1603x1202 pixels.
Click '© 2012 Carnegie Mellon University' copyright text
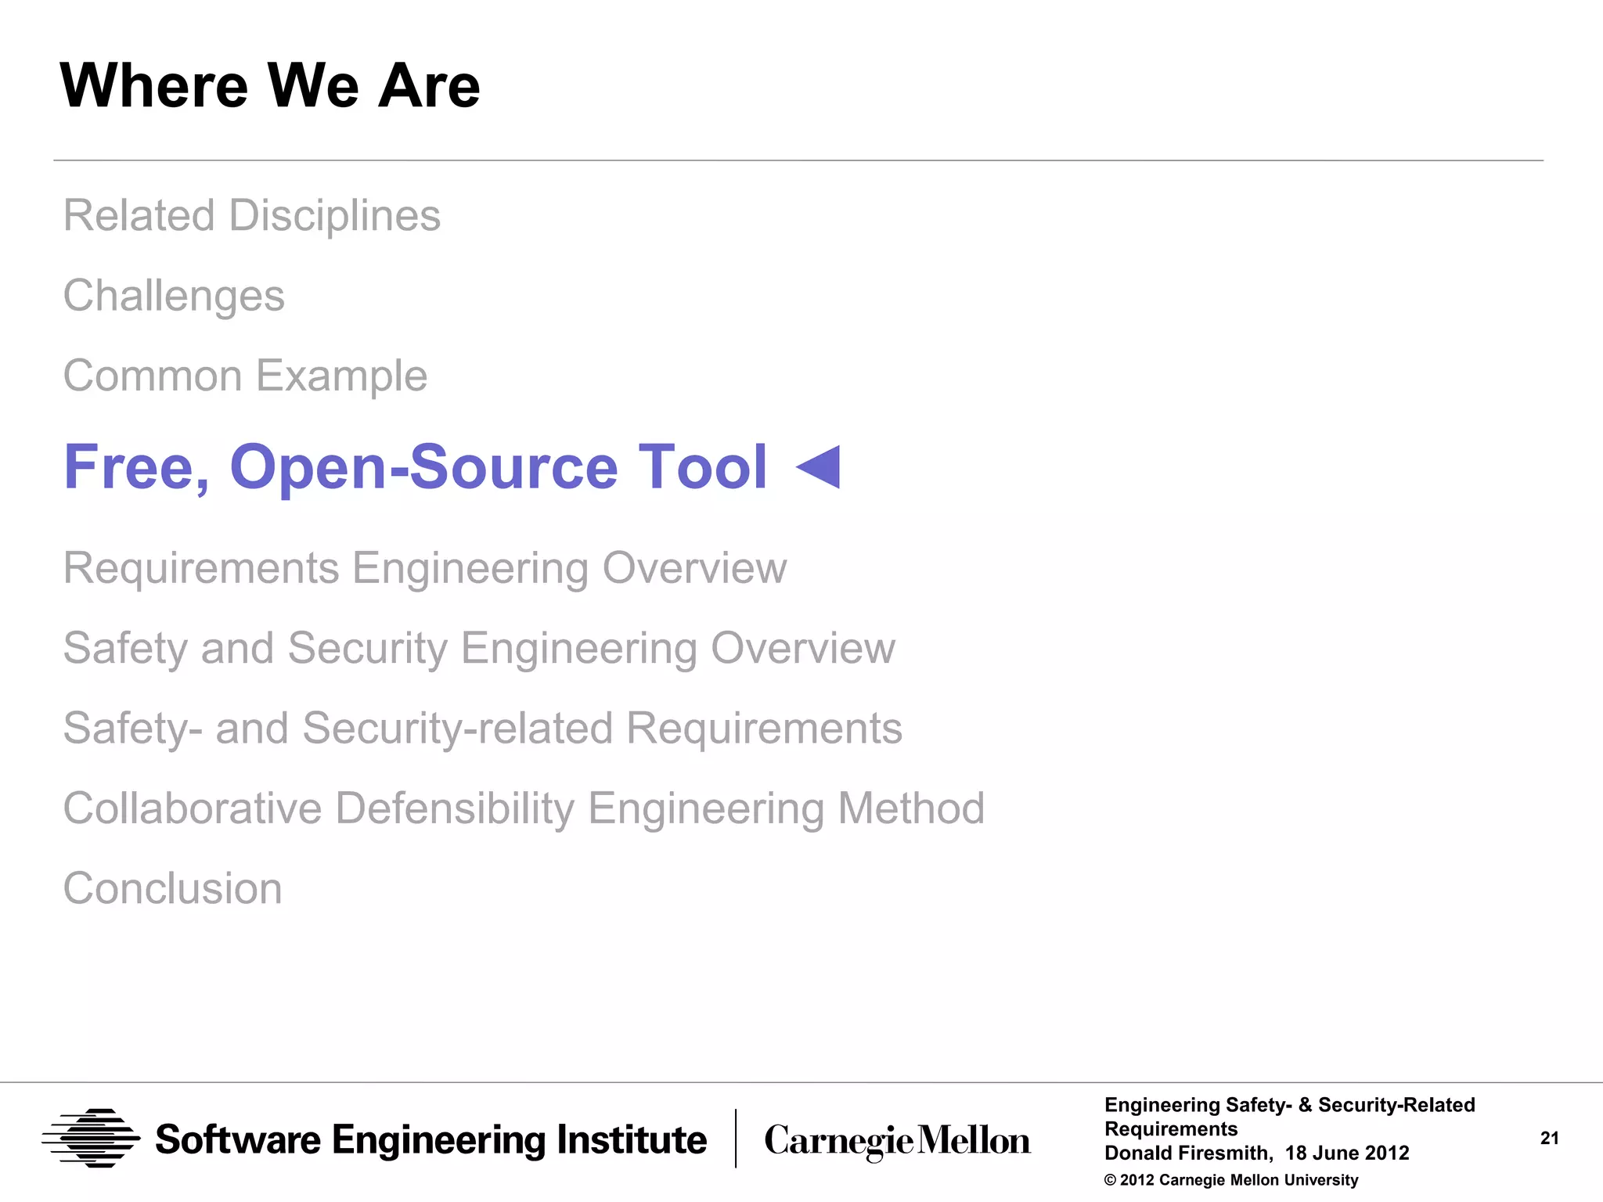click(1231, 1180)
